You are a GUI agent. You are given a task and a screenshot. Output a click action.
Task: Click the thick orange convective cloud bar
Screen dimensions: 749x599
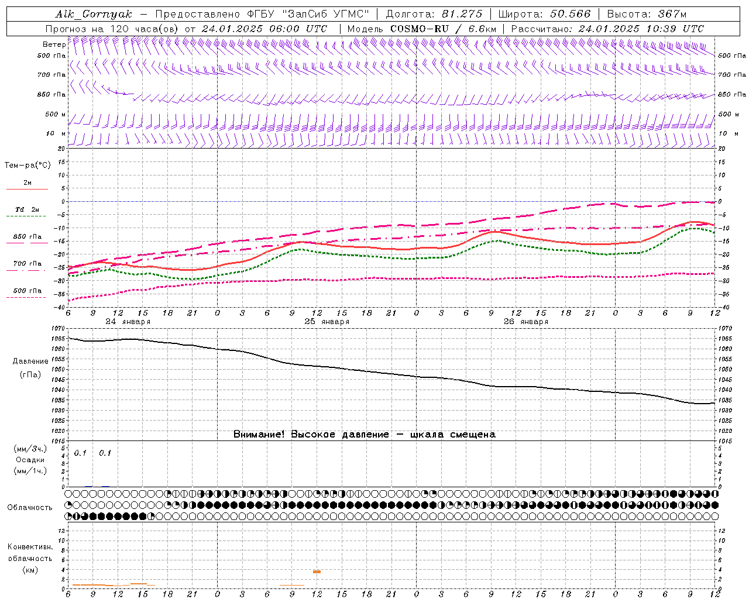[x=317, y=572]
